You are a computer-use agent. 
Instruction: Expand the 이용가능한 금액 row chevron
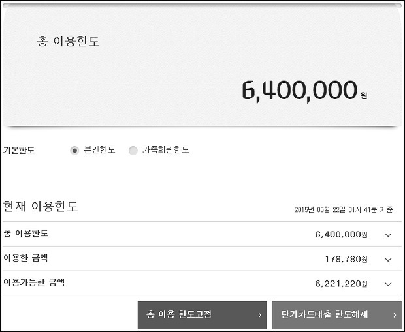coord(388,284)
